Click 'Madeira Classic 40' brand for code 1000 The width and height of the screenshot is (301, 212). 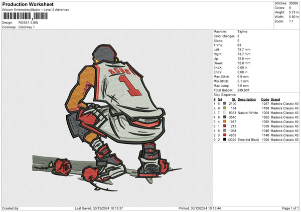coord(284,139)
